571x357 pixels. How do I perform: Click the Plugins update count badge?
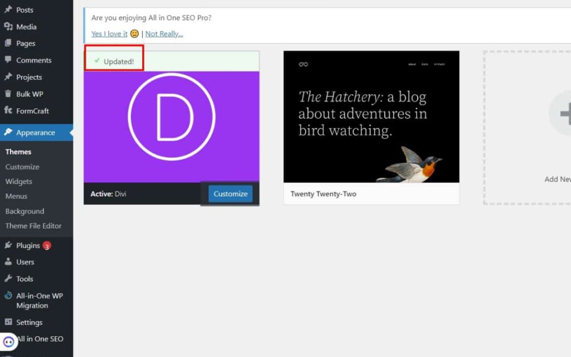click(x=47, y=246)
